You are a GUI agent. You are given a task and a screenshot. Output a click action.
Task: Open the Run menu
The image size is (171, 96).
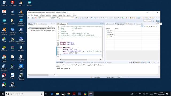tap(64, 15)
